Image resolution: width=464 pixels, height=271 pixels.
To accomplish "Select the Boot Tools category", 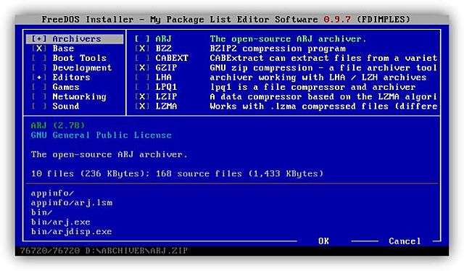I will 79,58.
